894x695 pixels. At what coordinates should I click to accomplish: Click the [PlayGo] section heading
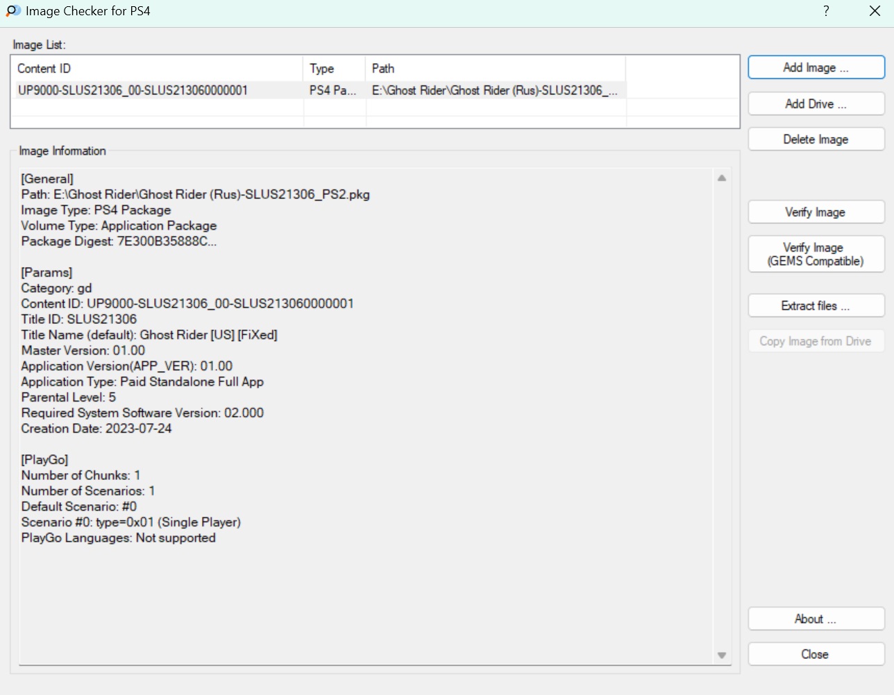tap(44, 460)
